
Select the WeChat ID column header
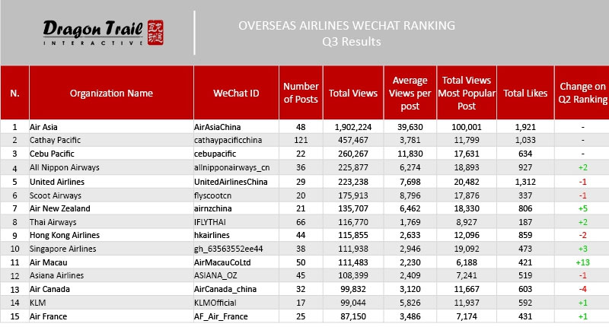[236, 94]
